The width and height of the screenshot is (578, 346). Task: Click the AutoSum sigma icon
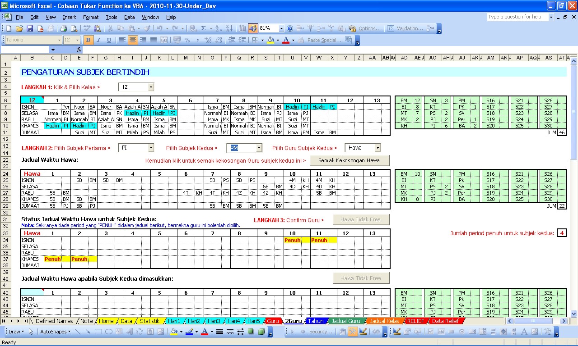point(204,28)
